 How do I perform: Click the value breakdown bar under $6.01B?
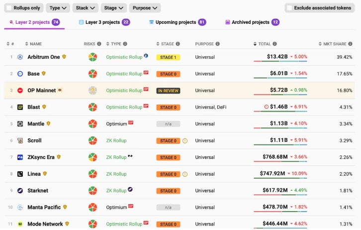point(280,78)
